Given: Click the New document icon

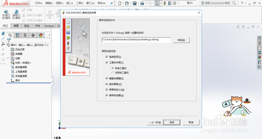Looking at the screenshot, I should 120,3.
